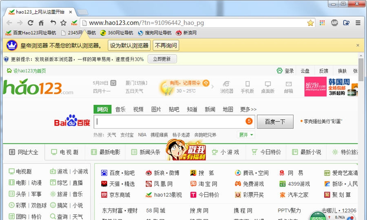The width and height of the screenshot is (367, 220).
Task: Click 设为默认浏览器 button
Action: (129, 45)
